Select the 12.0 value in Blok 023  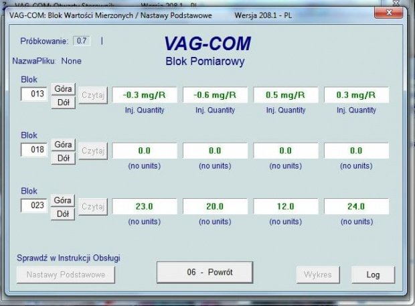[x=286, y=206]
